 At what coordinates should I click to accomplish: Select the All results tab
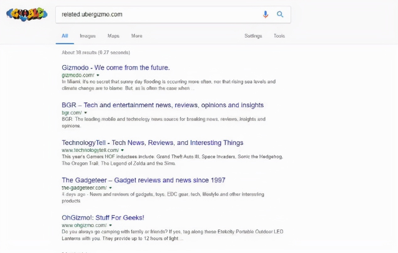point(65,36)
